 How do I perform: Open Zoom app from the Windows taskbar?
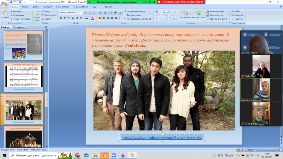(x=113, y=155)
